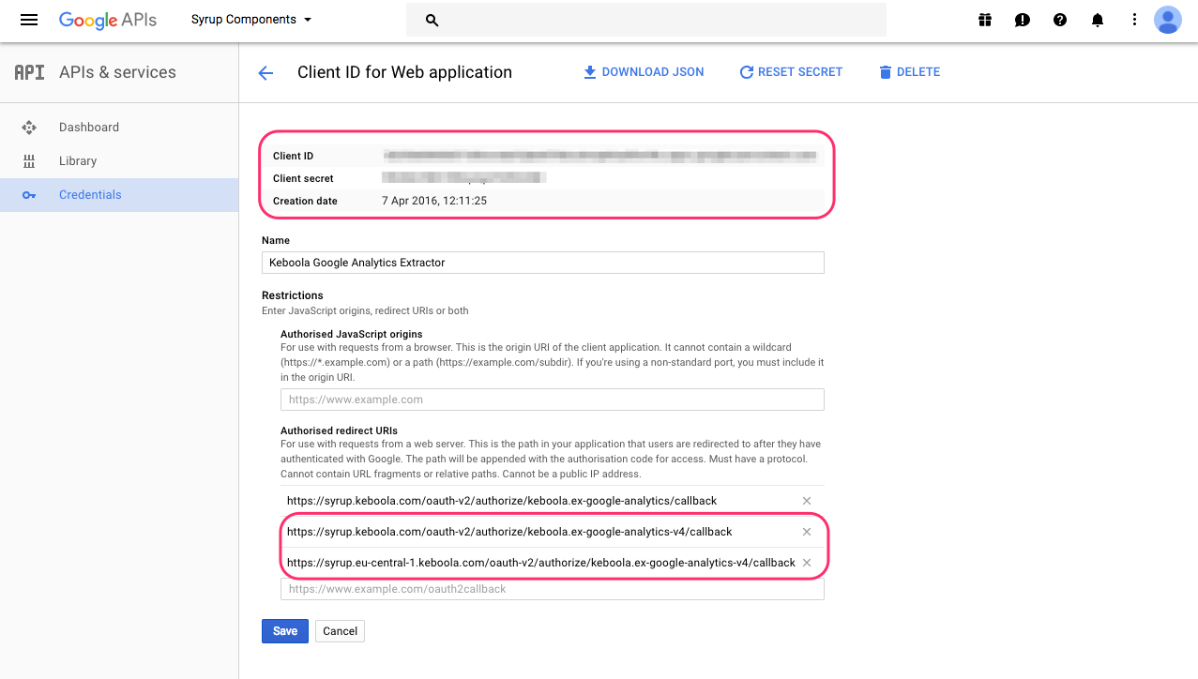This screenshot has height=679, width=1198.
Task: Click the creation date value 7 Apr 2016
Action: pos(434,201)
